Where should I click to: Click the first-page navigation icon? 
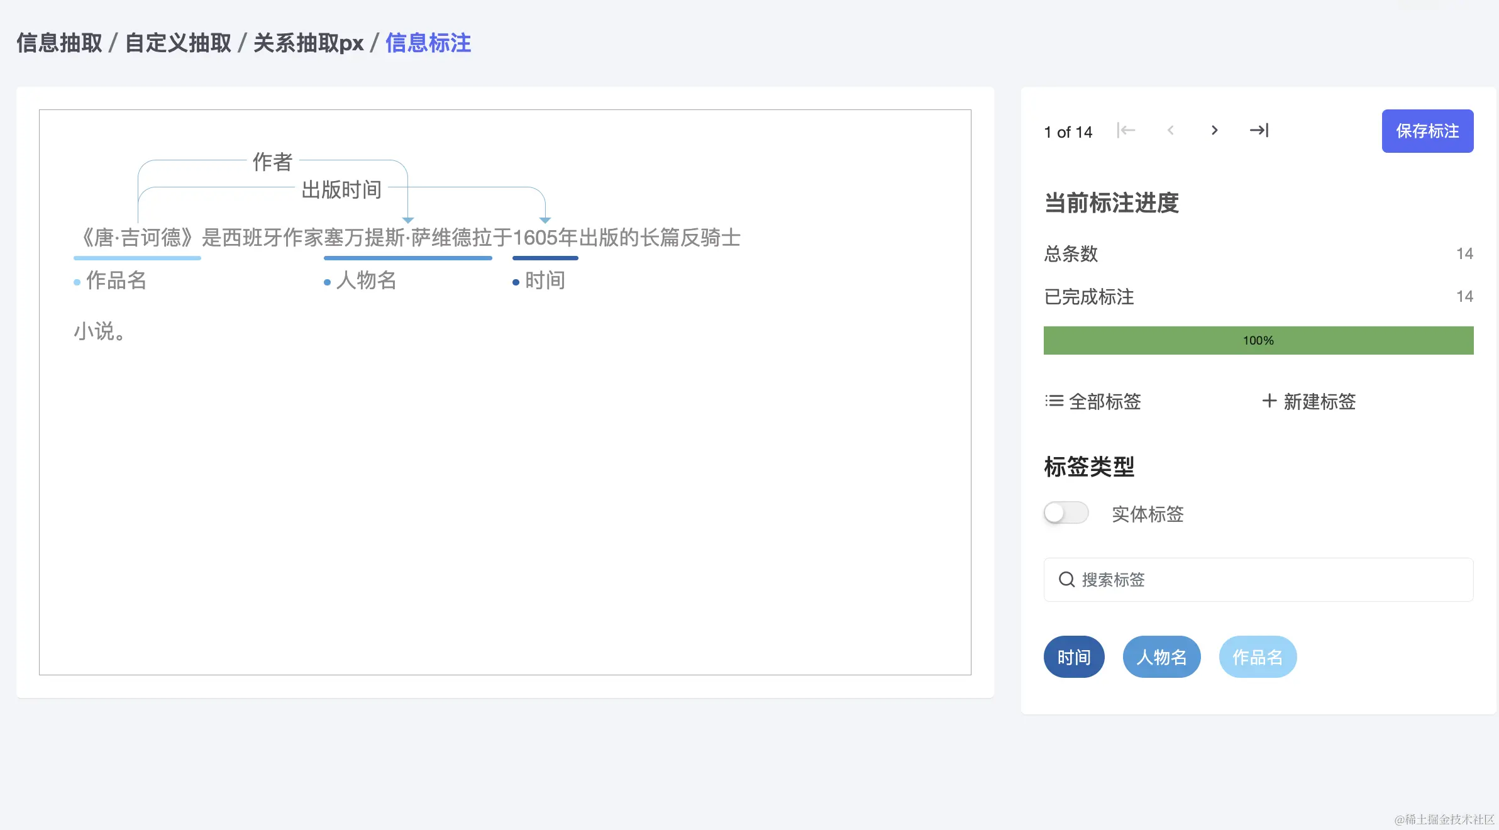pos(1126,131)
